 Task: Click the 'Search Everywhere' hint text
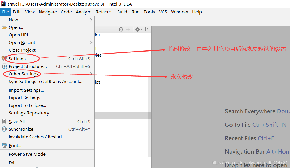pos(250,111)
